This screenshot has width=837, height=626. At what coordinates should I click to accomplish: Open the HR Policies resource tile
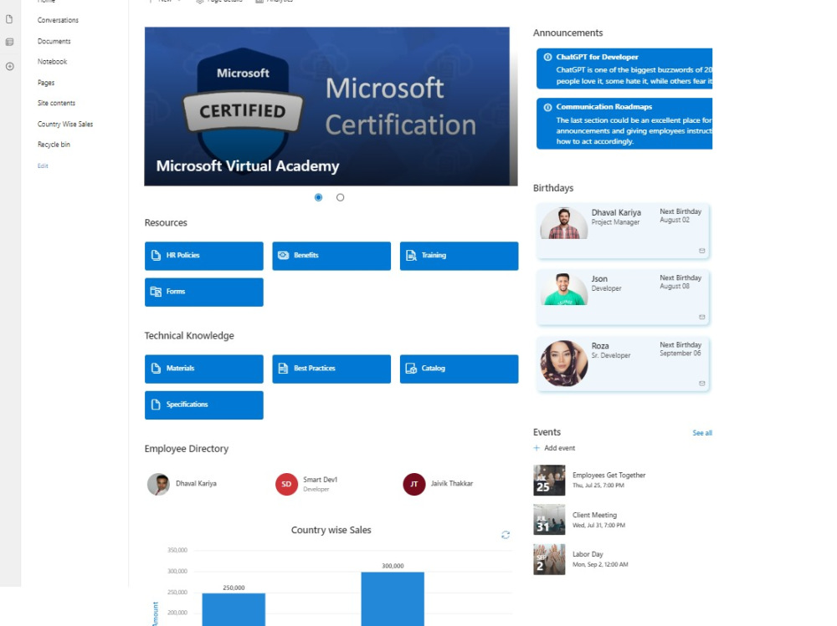(204, 256)
